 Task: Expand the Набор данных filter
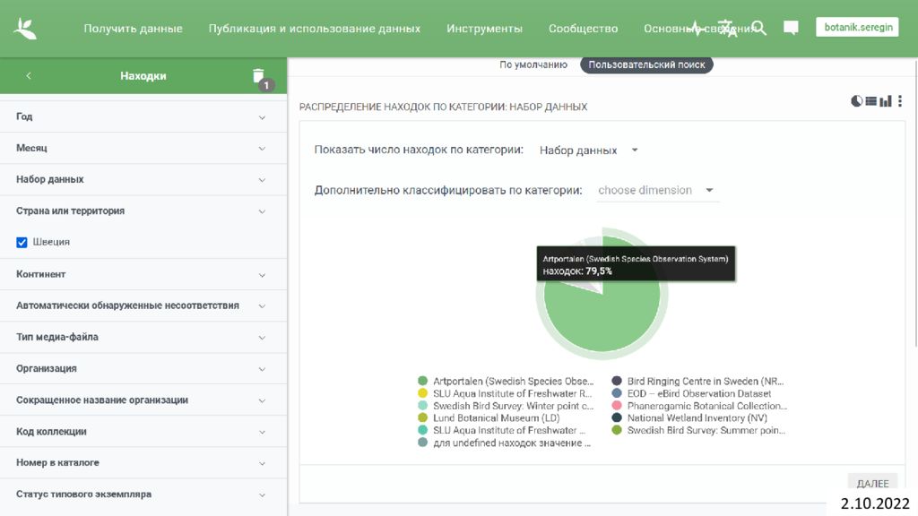coord(143,179)
